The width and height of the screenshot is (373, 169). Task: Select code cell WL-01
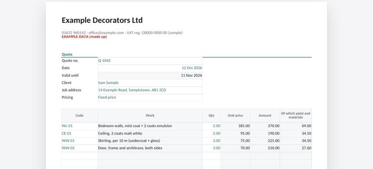(x=80, y=126)
